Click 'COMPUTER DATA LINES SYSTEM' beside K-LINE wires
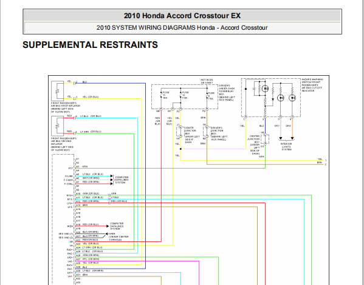The height and width of the screenshot is (285, 364). [x=122, y=180]
